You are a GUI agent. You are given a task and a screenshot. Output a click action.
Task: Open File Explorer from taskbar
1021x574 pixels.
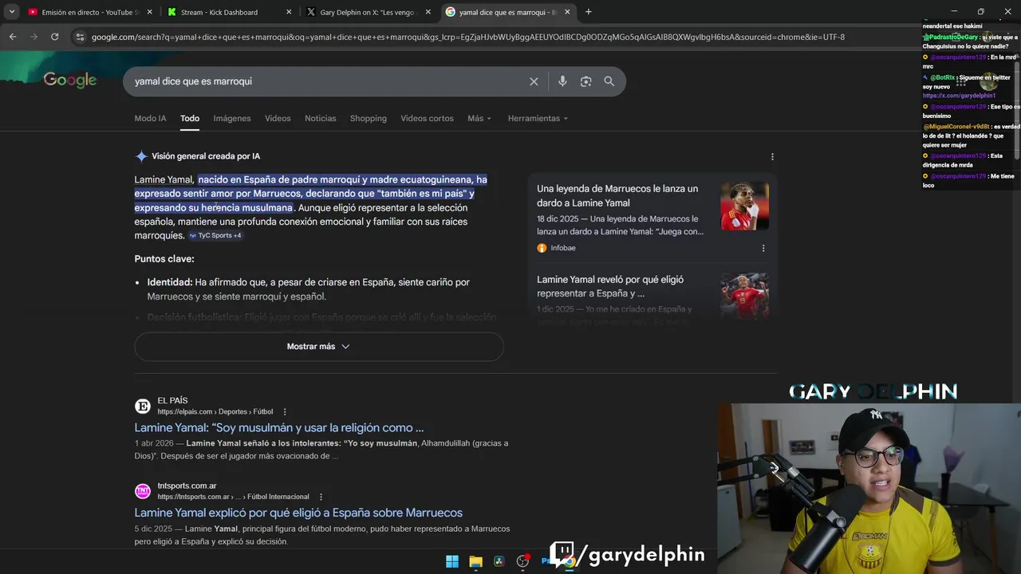(x=476, y=561)
